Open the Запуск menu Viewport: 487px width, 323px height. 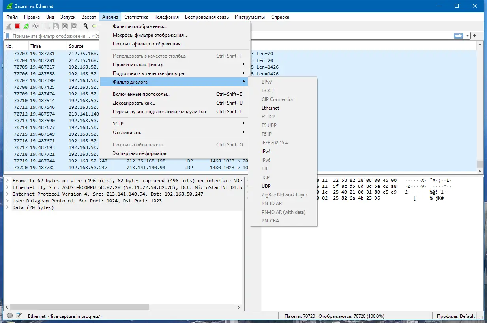(68, 17)
